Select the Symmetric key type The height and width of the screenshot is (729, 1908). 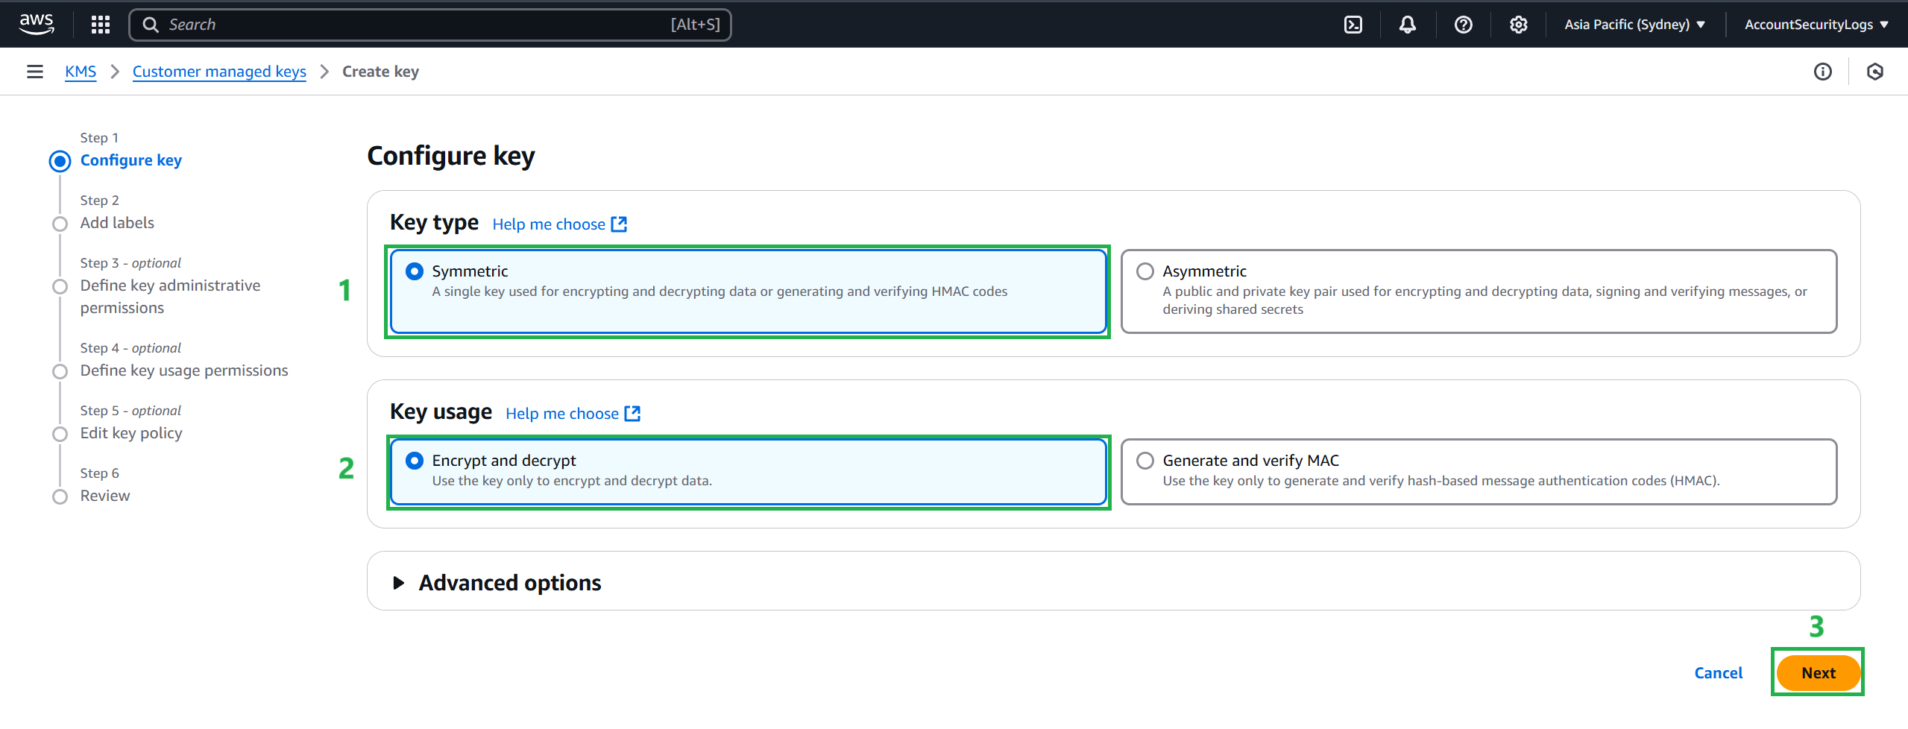click(x=415, y=271)
